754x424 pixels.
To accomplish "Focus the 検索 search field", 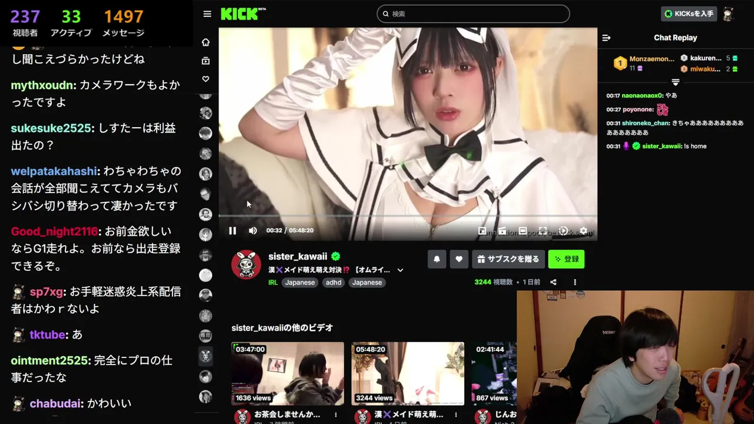I will (473, 14).
